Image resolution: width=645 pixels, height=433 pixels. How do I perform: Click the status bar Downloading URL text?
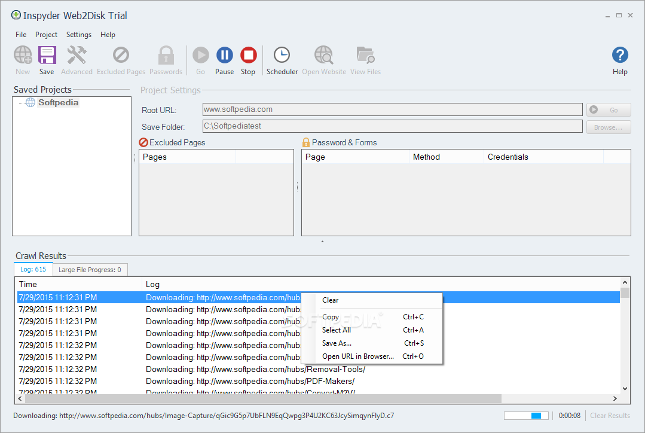click(204, 416)
